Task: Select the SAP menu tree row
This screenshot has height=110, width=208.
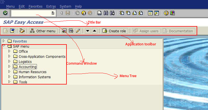Action: coord(18,46)
